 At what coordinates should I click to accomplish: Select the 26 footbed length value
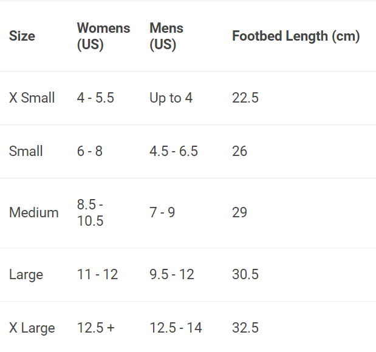click(x=240, y=151)
